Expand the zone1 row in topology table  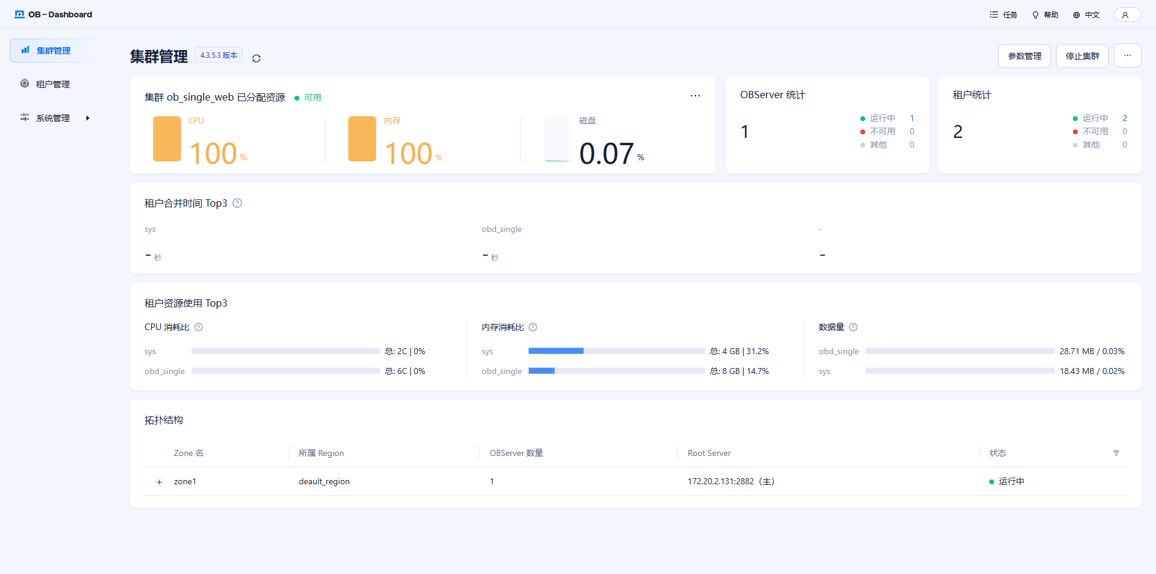pyautogui.click(x=159, y=482)
